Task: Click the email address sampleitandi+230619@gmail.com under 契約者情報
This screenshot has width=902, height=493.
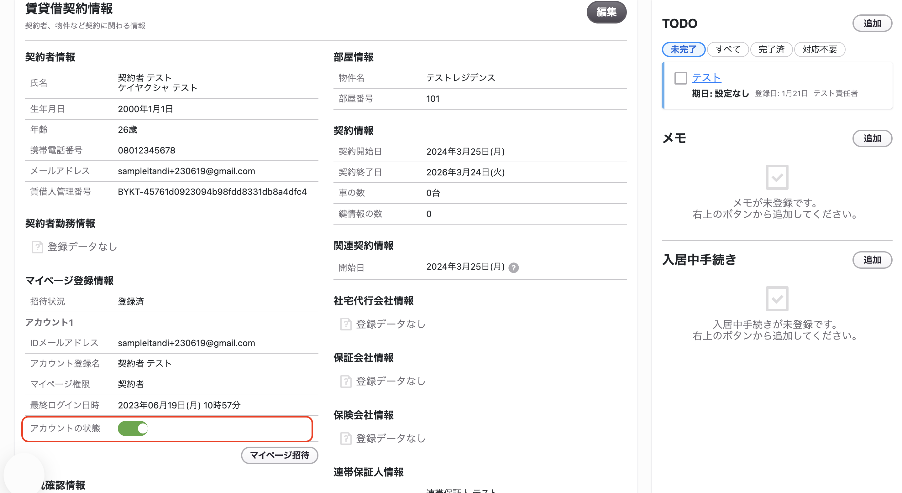Action: click(186, 171)
